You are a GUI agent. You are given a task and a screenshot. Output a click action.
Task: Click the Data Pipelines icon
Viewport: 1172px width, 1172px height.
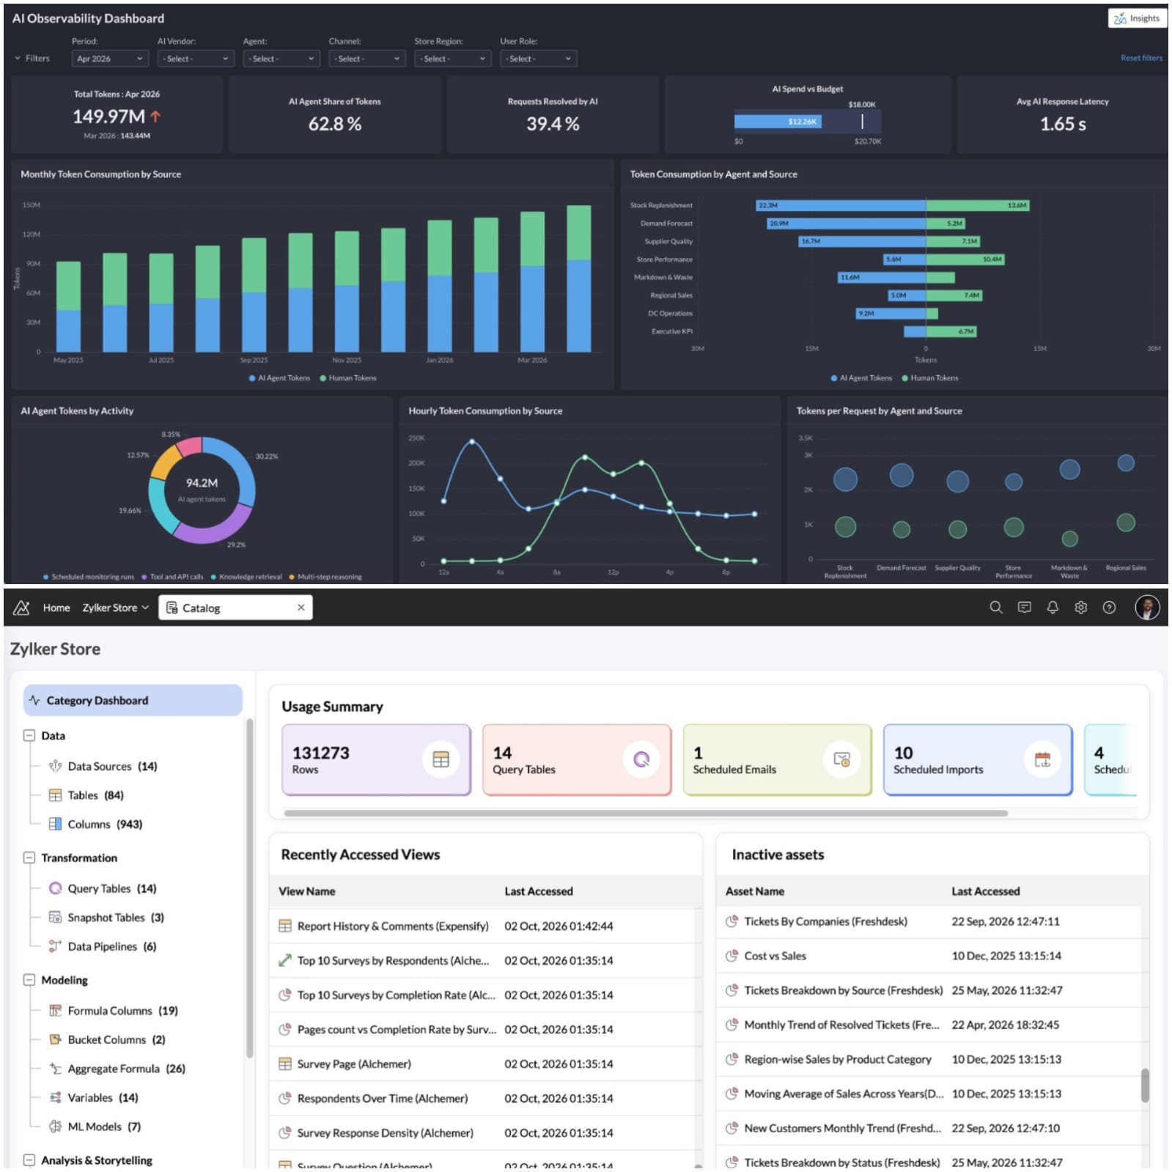click(55, 946)
